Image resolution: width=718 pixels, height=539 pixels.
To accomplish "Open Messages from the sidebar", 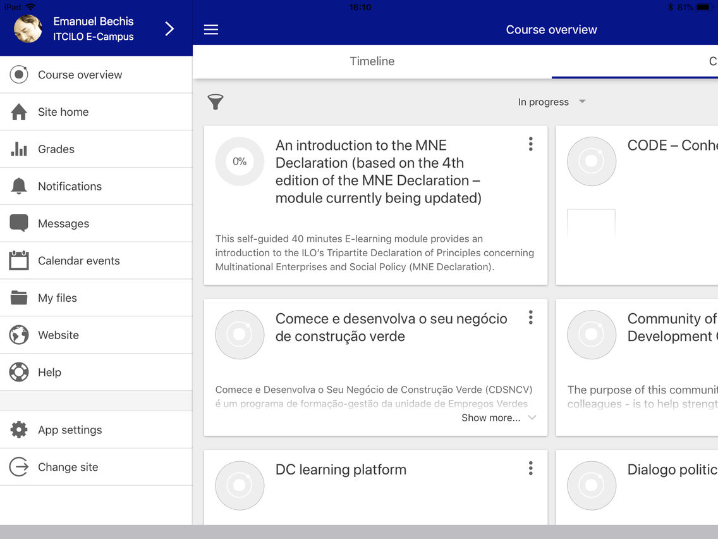I will point(63,223).
